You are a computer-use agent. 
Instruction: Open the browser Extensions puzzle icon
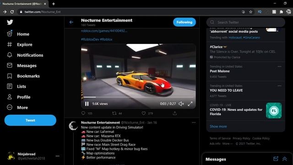(281, 12)
